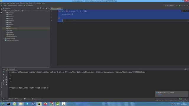189x106 pixels.
Task: Open the Edit menu
Action: point(5,3)
